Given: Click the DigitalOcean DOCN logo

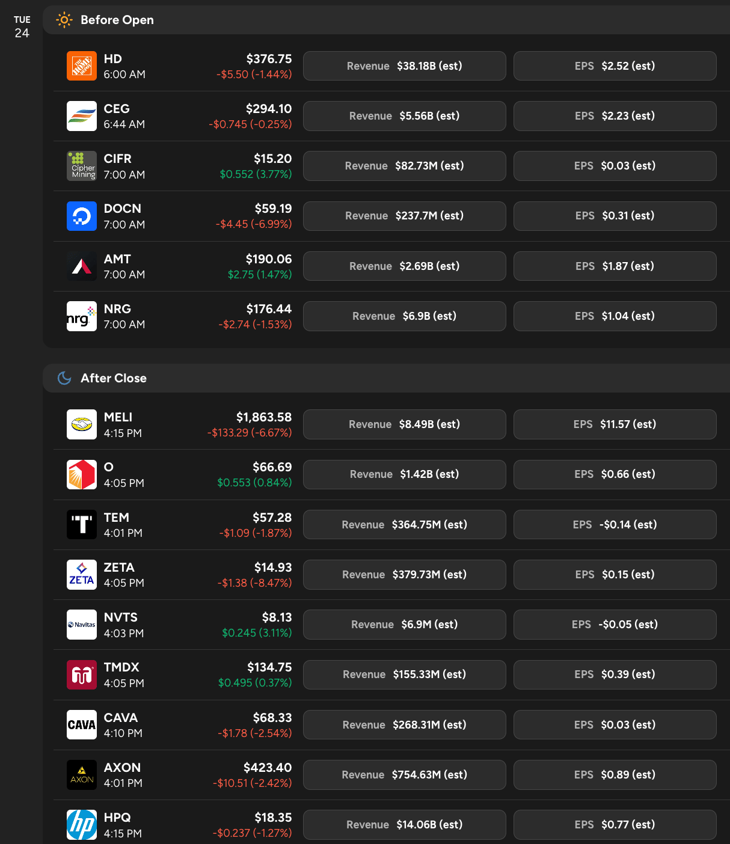Looking at the screenshot, I should point(82,216).
